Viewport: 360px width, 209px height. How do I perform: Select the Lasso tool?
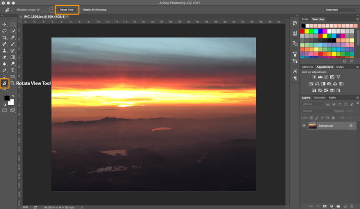tap(4, 31)
